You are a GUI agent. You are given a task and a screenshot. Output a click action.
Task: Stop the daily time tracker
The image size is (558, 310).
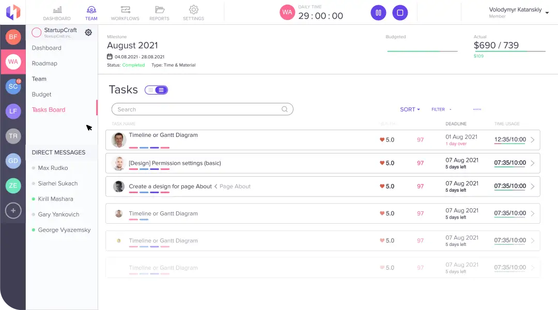tap(400, 12)
